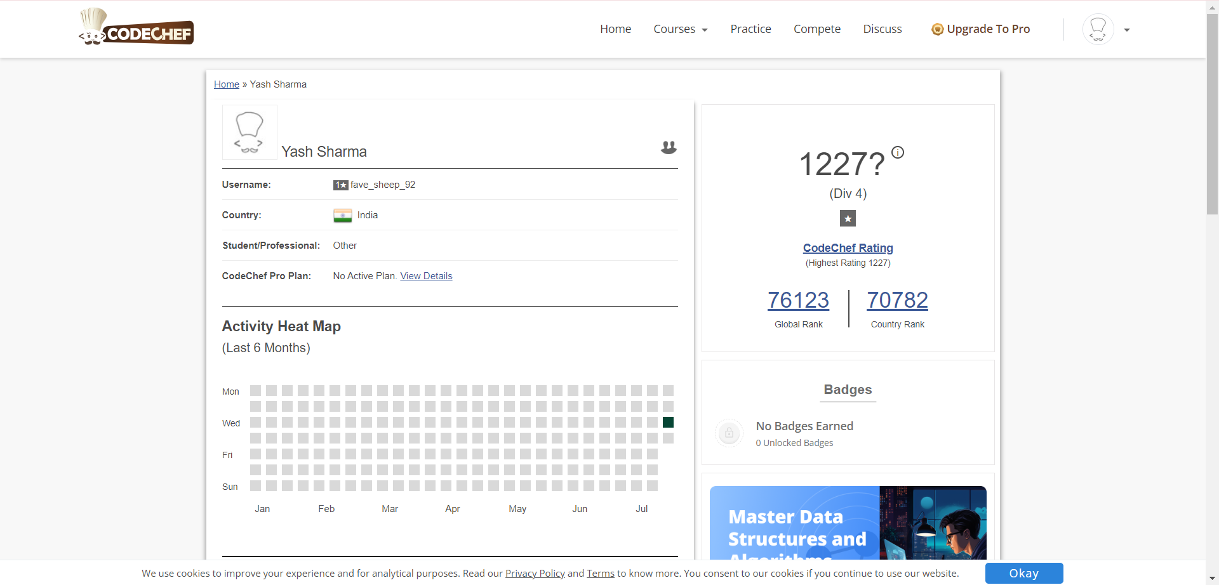The image size is (1219, 585).
Task: Click the '0 Unlocked Badges' text
Action: (x=794, y=443)
